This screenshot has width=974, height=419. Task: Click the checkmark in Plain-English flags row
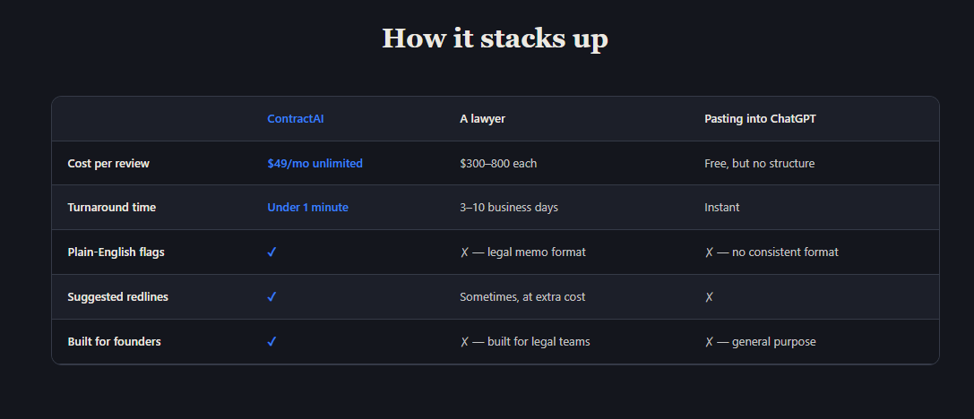[x=272, y=252]
